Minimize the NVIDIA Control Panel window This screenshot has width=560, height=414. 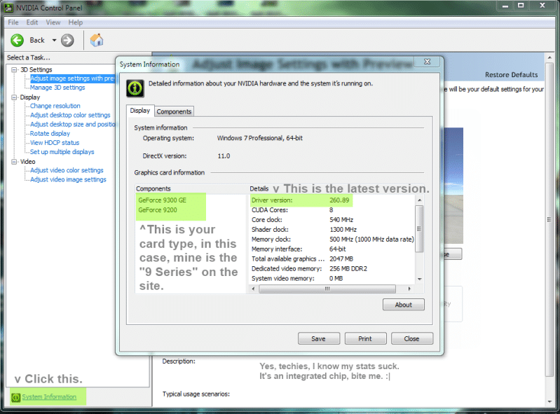click(505, 6)
